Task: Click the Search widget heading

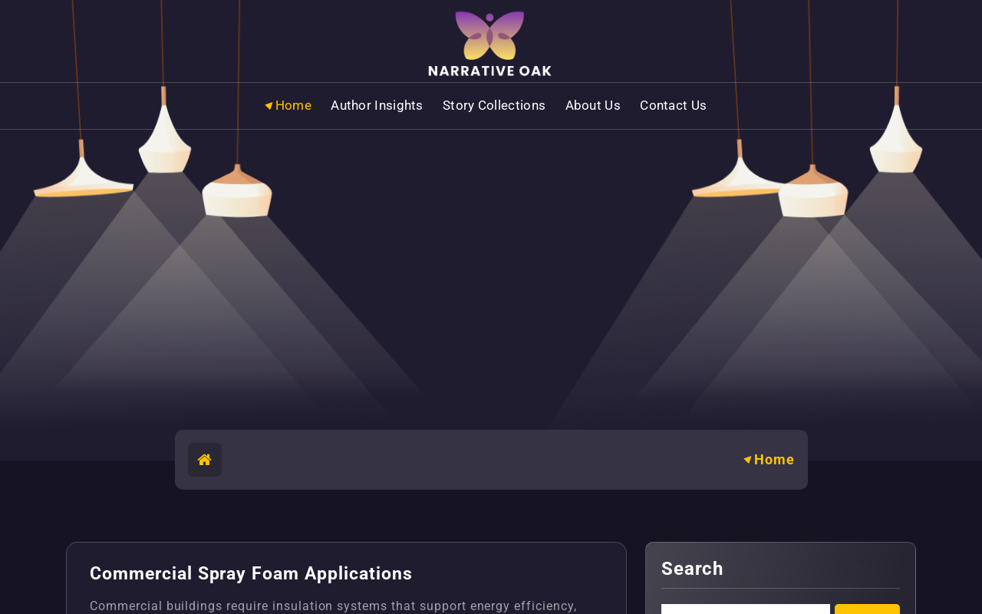Action: (692, 569)
